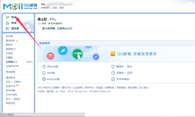Open 阅读空间 in sidebar
This screenshot has width=195, height=117.
(x=10, y=103)
